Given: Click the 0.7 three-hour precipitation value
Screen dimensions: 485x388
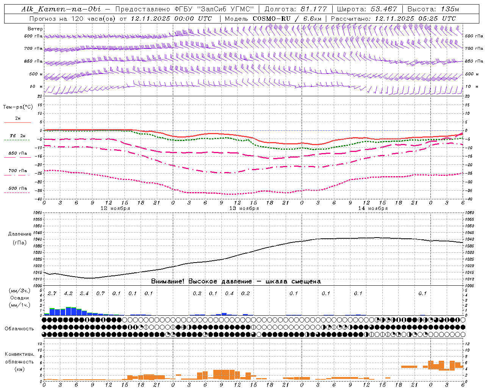Looking at the screenshot, I should pyautogui.click(x=100, y=293).
